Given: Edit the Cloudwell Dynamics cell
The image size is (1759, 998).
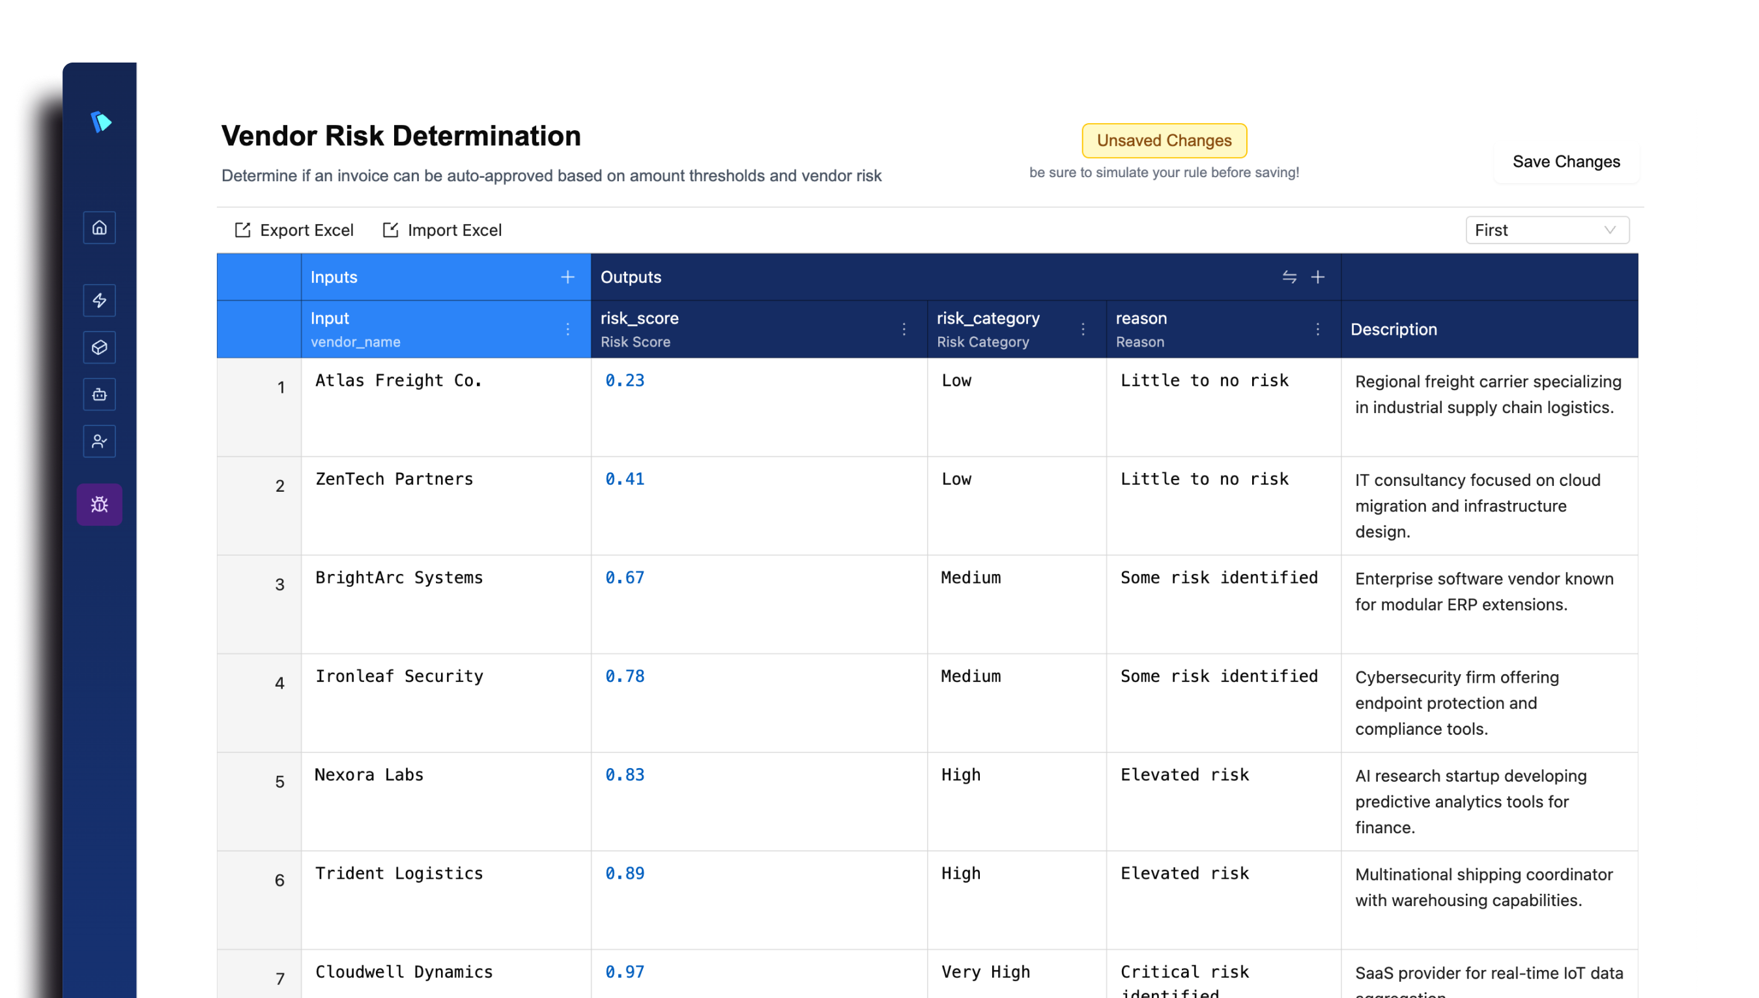Looking at the screenshot, I should (x=446, y=974).
